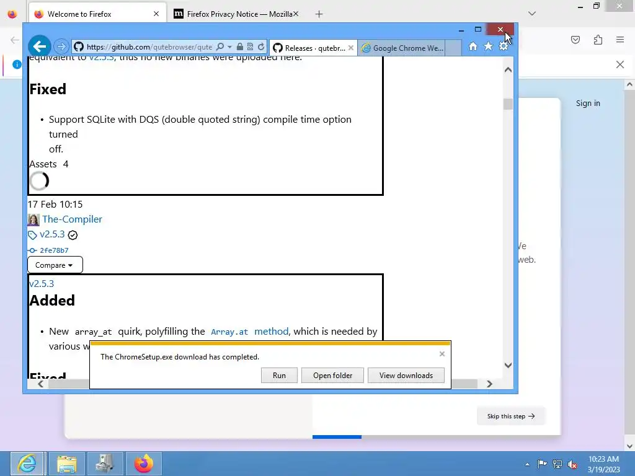Viewport: 635px width, 476px height.
Task: Open IE tools gear menu
Action: coord(504,46)
